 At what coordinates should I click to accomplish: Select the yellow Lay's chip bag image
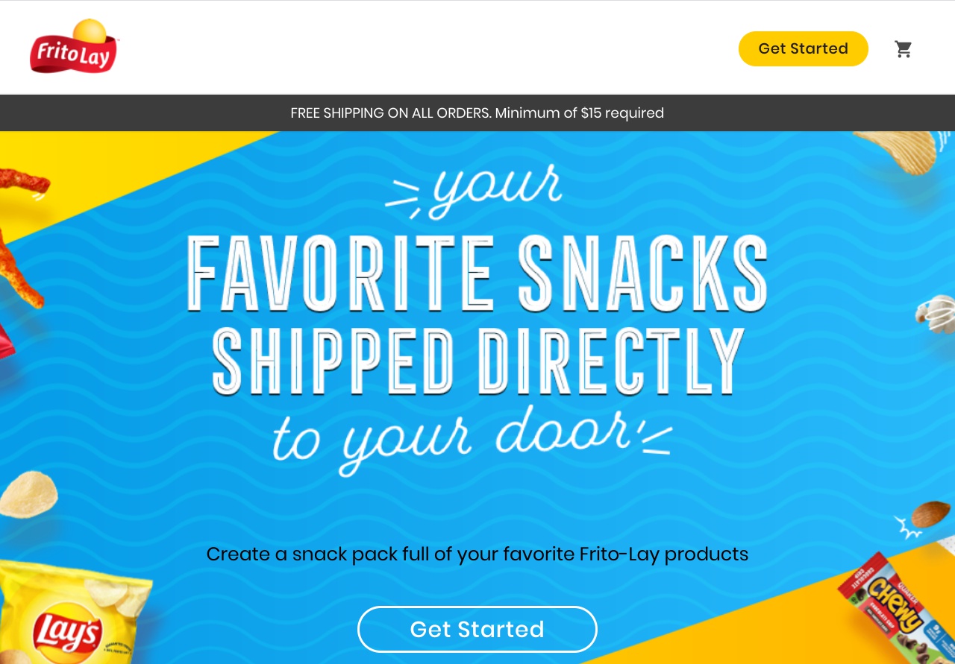pyautogui.click(x=71, y=619)
